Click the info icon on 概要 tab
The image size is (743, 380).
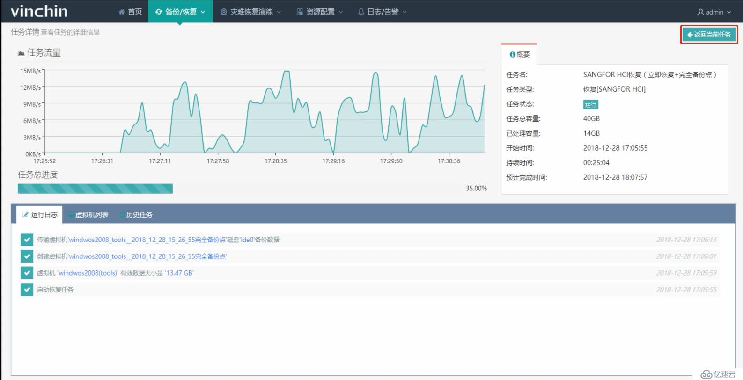pos(512,55)
